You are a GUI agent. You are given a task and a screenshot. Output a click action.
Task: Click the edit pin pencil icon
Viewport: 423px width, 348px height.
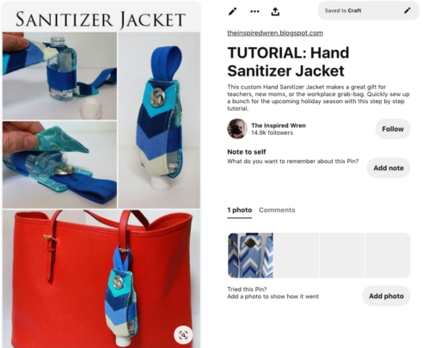click(232, 11)
